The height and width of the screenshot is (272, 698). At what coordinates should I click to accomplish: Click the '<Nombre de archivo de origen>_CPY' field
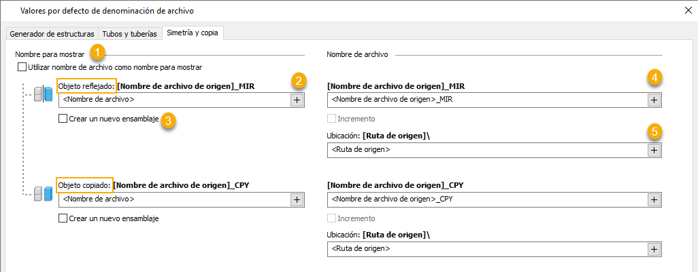click(486, 199)
